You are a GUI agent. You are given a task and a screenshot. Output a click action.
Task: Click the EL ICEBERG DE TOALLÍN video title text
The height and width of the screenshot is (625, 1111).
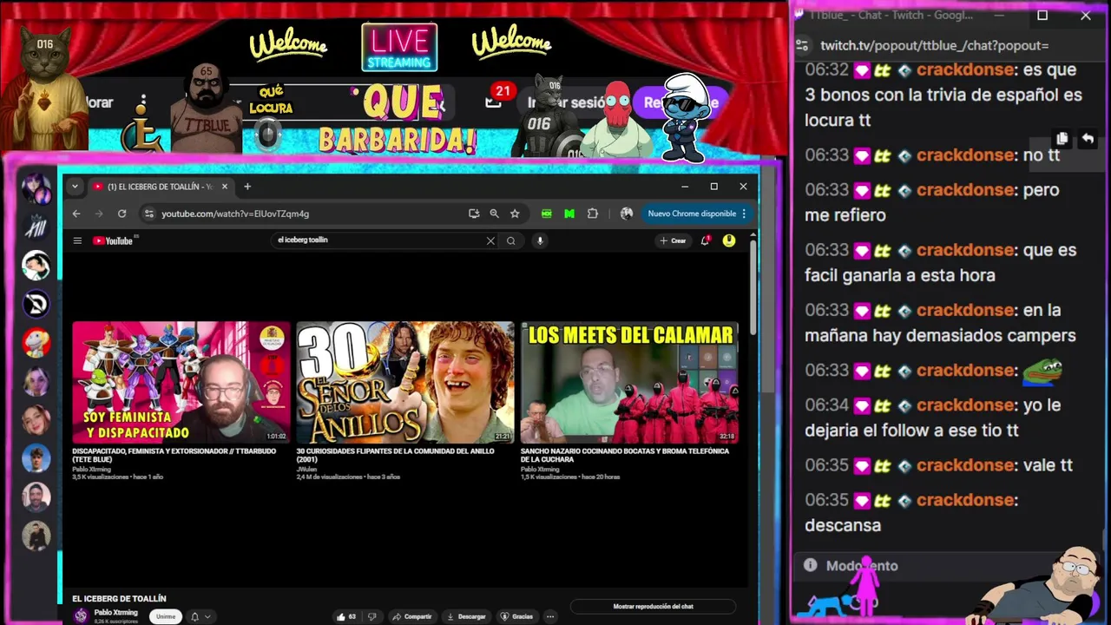119,598
